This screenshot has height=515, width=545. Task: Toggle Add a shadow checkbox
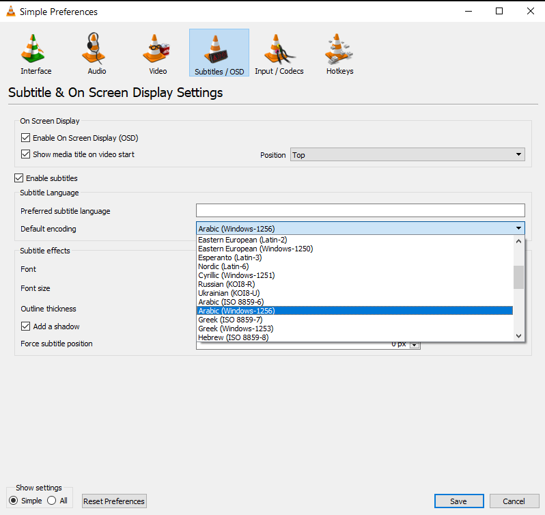coord(25,326)
